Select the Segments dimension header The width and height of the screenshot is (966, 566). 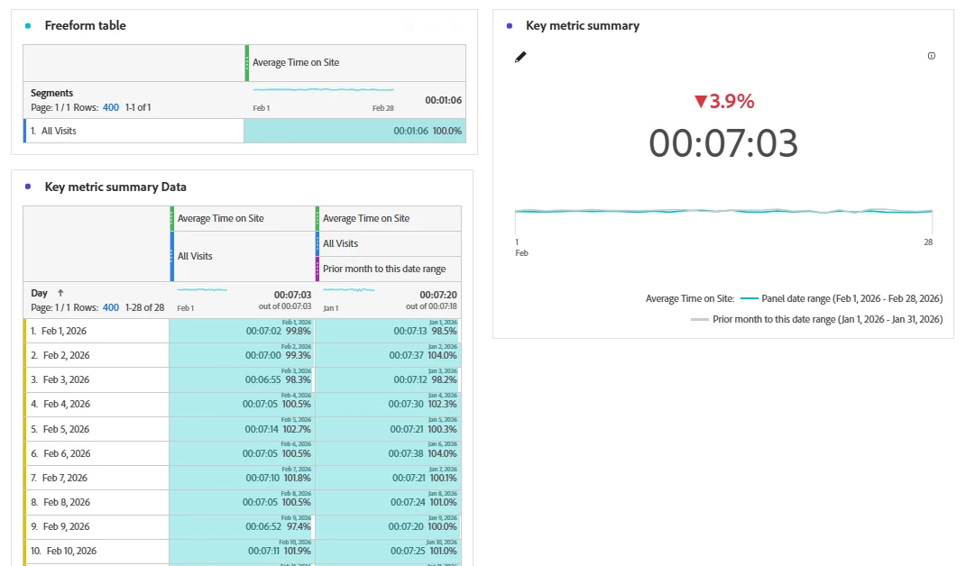(x=51, y=93)
